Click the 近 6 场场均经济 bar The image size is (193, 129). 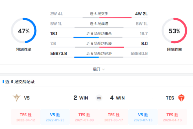[99, 57]
